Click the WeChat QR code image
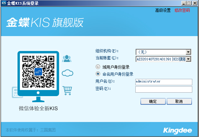 pos(38,72)
